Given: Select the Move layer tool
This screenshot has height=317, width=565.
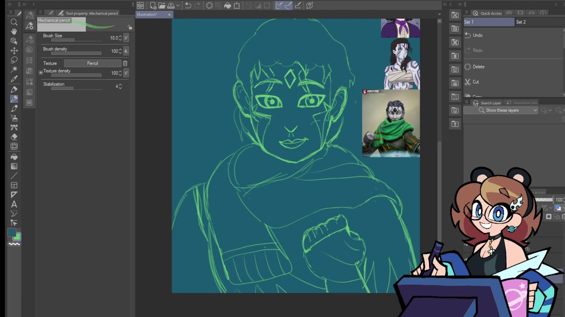Looking at the screenshot, I should (14, 51).
